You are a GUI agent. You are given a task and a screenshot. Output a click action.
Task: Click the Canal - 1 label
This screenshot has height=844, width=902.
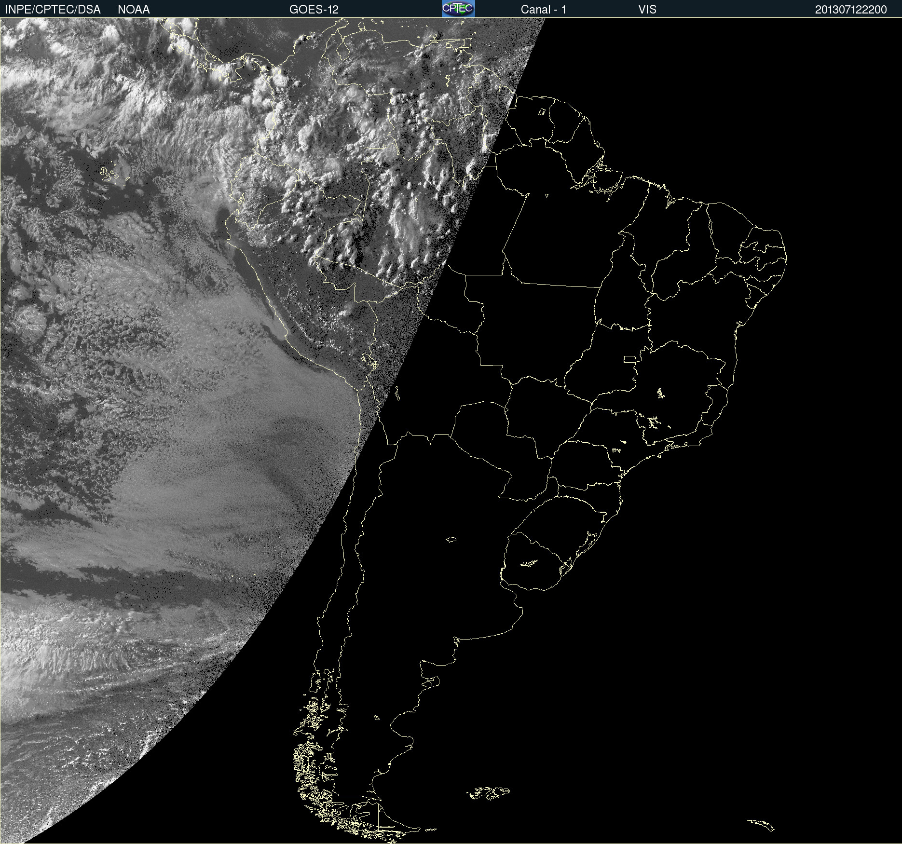click(543, 10)
